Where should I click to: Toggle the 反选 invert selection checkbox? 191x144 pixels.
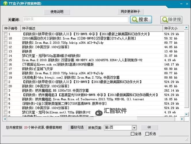[147, 134]
